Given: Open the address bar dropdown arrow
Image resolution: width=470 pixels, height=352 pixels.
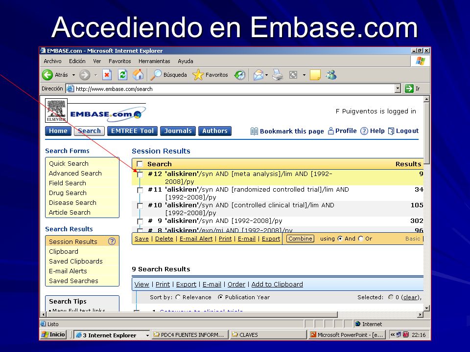Looking at the screenshot, I should pyautogui.click(x=398, y=88).
